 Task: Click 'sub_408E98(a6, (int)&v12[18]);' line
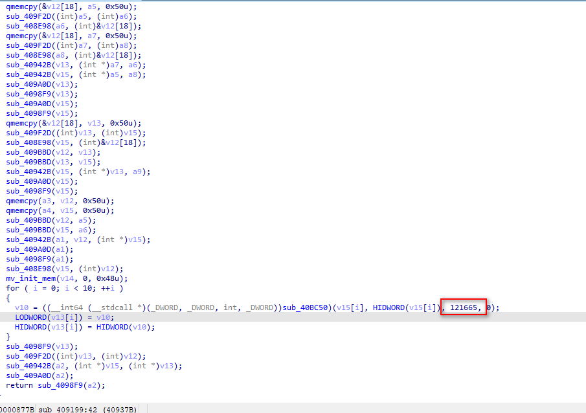pyautogui.click(x=74, y=26)
